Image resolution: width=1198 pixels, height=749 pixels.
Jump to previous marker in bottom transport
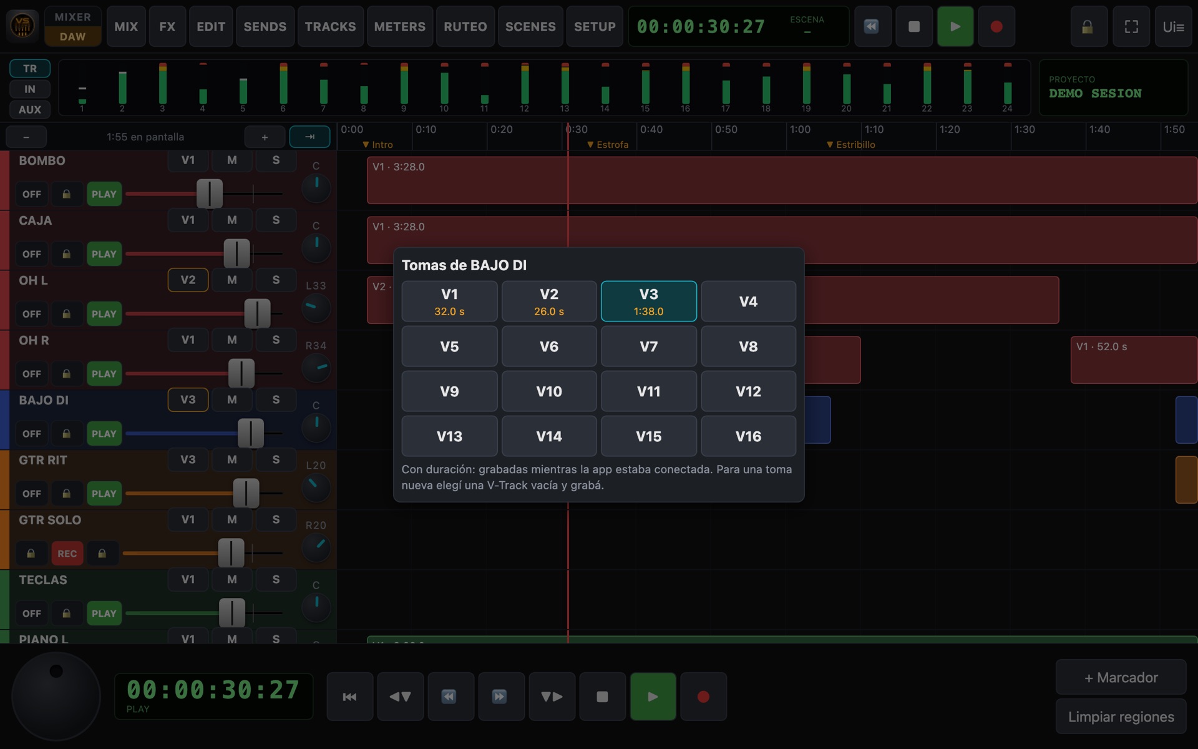pyautogui.click(x=401, y=697)
